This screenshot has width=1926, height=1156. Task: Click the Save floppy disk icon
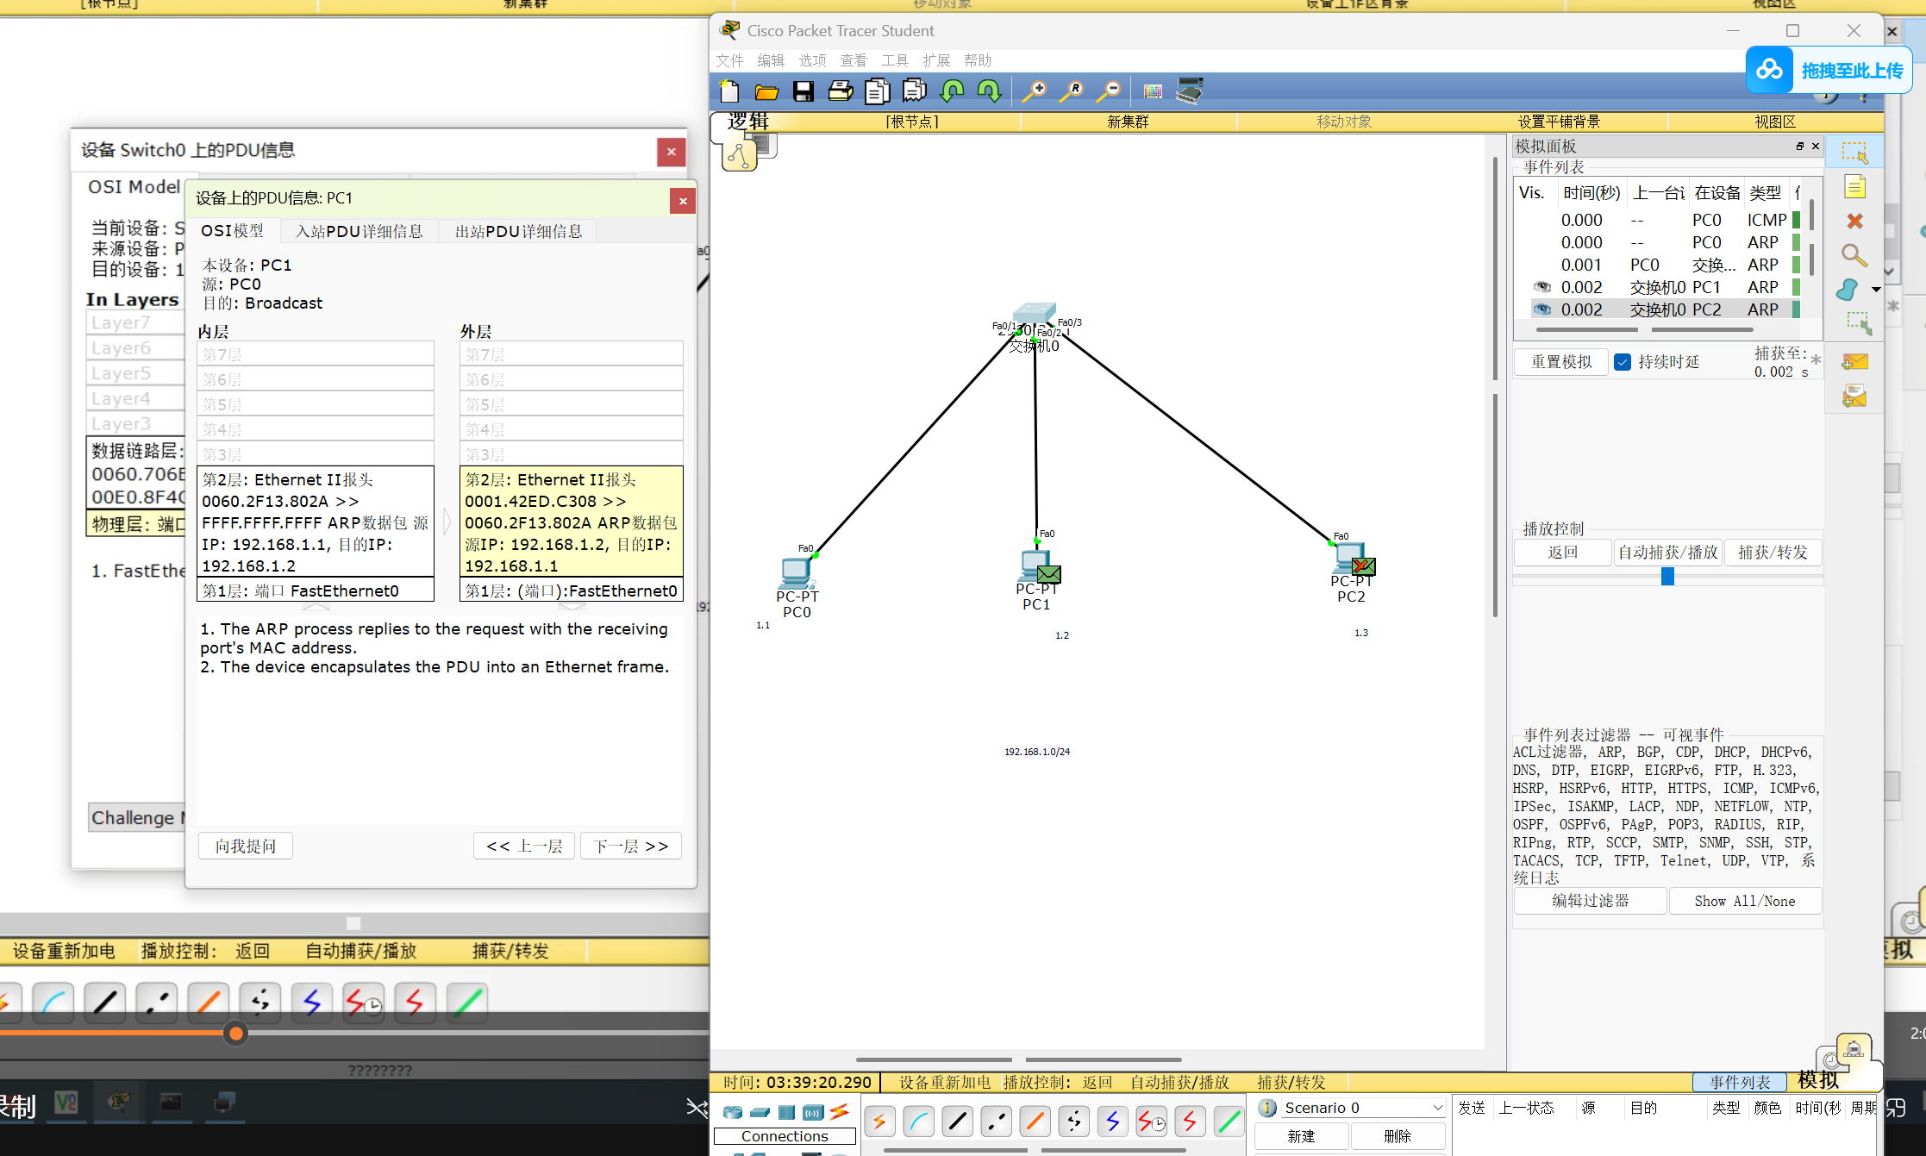(803, 91)
